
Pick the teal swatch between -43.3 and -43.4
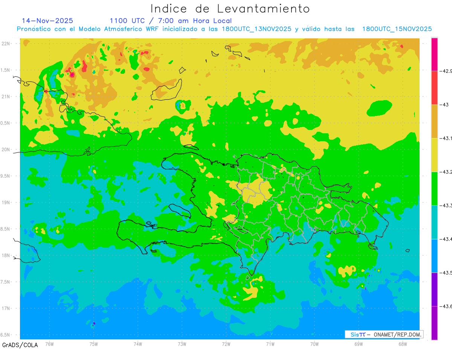point(434,222)
